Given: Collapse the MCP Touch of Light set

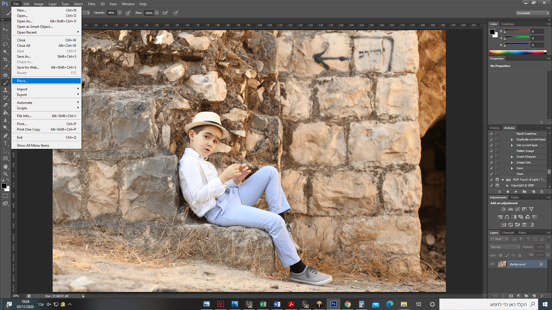Looking at the screenshot, I should point(503,180).
